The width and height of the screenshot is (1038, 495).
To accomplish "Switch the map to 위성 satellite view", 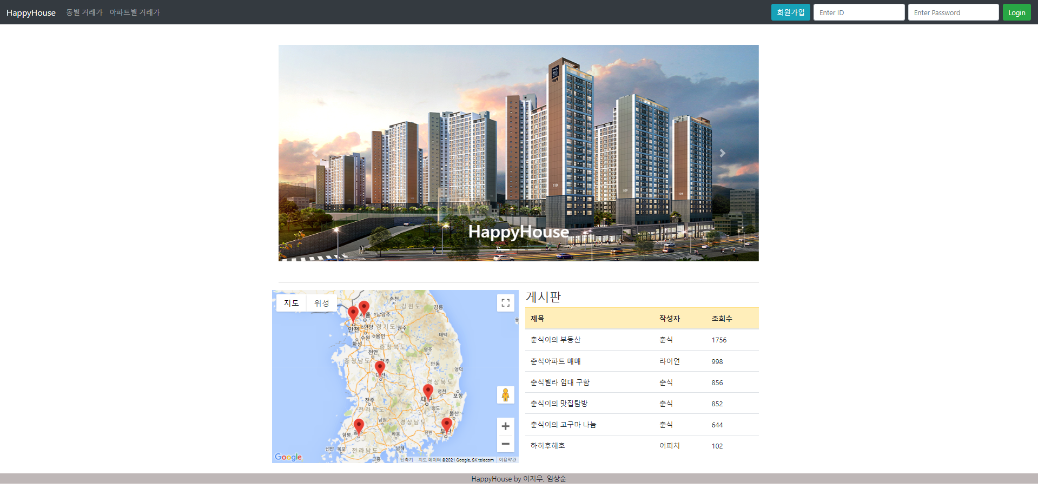I will [321, 303].
